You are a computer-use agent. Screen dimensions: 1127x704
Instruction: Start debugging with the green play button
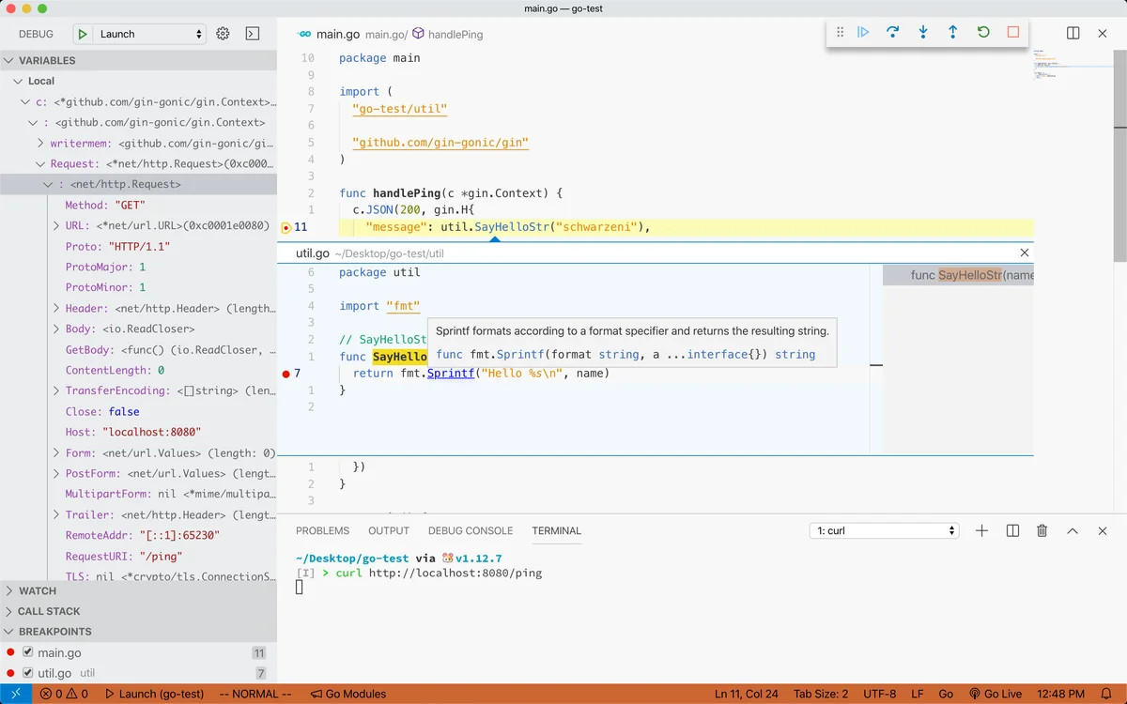(x=83, y=34)
